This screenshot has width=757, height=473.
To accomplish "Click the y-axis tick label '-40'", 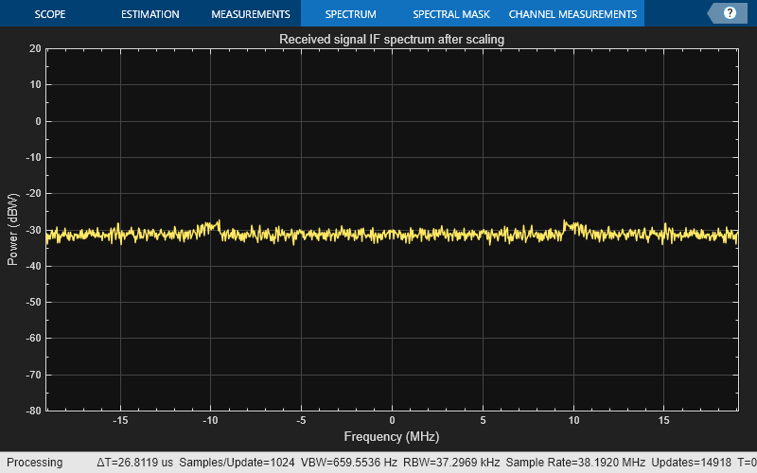I will click(34, 266).
